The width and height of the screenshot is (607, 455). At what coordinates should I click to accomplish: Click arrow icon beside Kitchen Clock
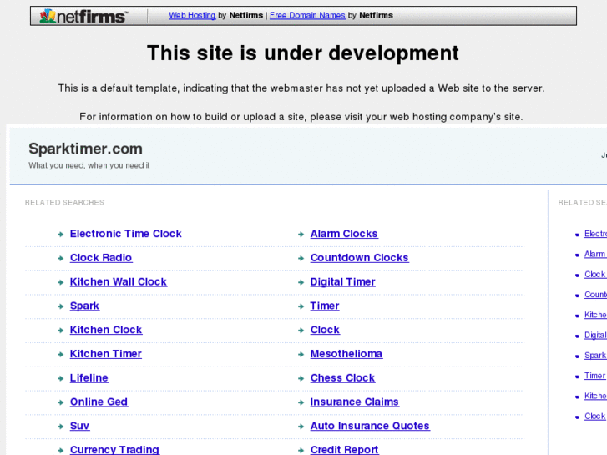[x=60, y=331]
